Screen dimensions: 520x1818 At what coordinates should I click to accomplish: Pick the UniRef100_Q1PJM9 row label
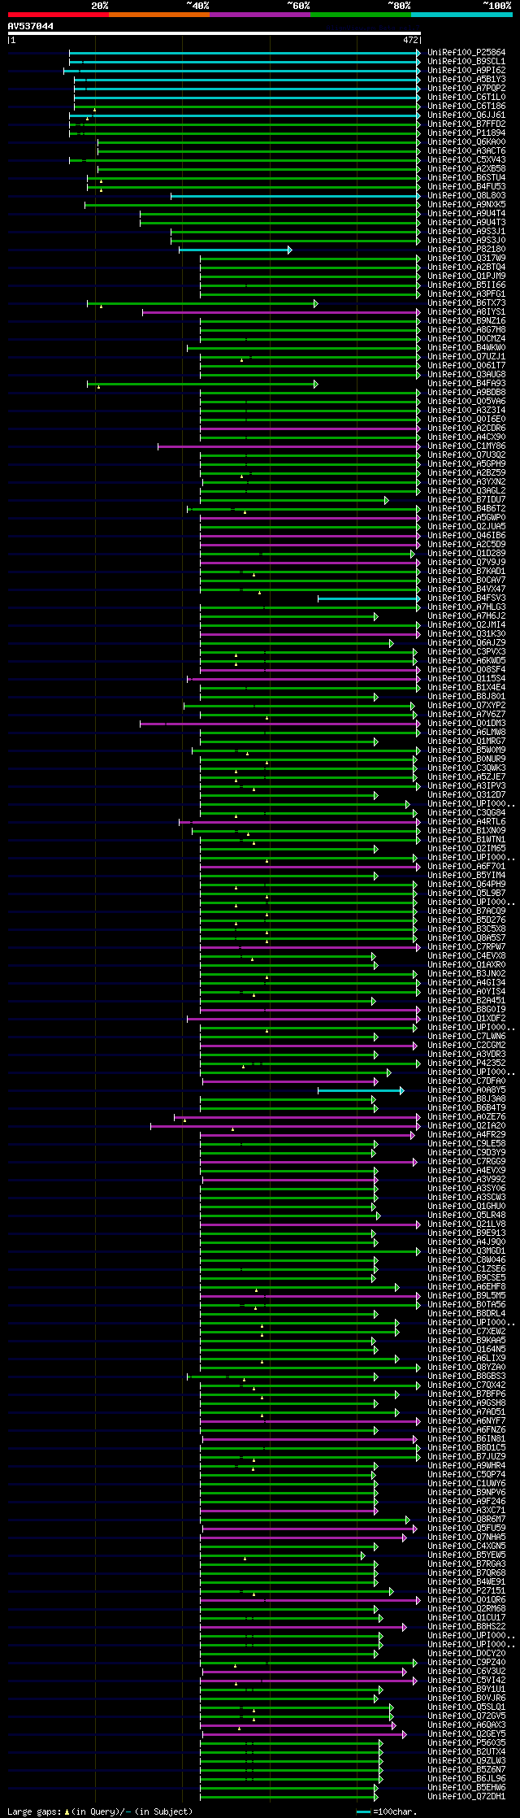(x=466, y=276)
